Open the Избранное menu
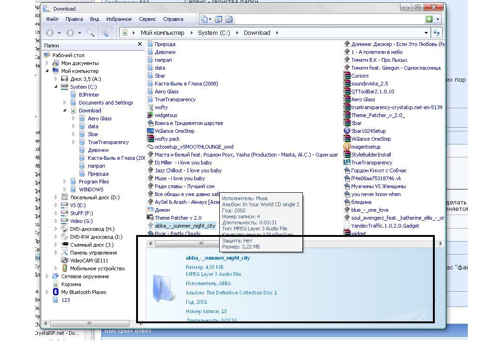 pos(118,20)
